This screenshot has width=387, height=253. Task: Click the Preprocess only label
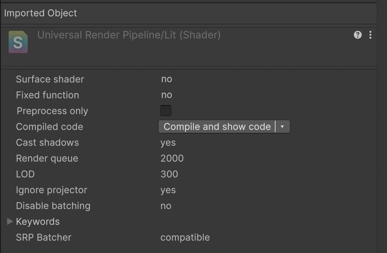(x=52, y=111)
